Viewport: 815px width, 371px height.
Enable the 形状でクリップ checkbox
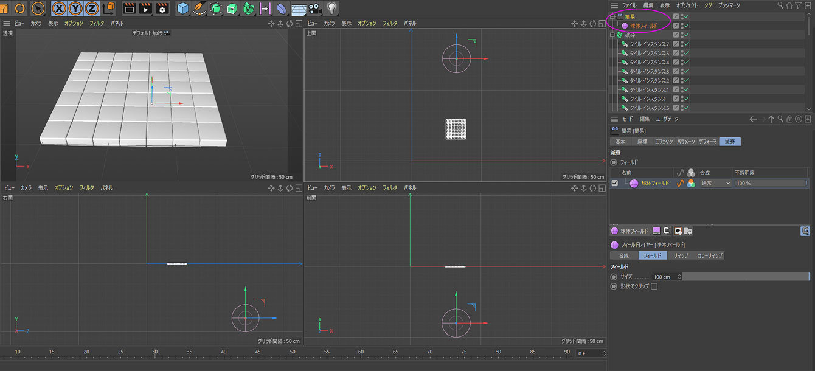tap(654, 286)
